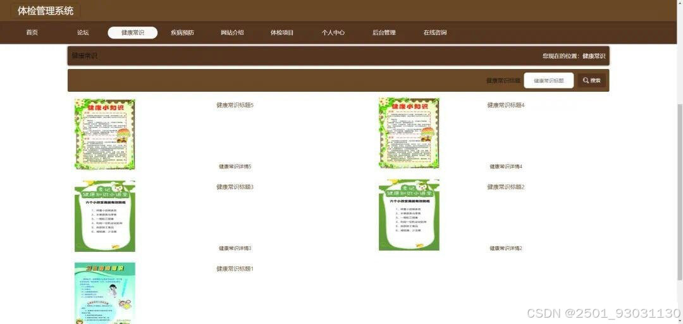Open thumbnail for 健康常识标题3
Viewport: 683px width, 324px height.
pyautogui.click(x=105, y=216)
